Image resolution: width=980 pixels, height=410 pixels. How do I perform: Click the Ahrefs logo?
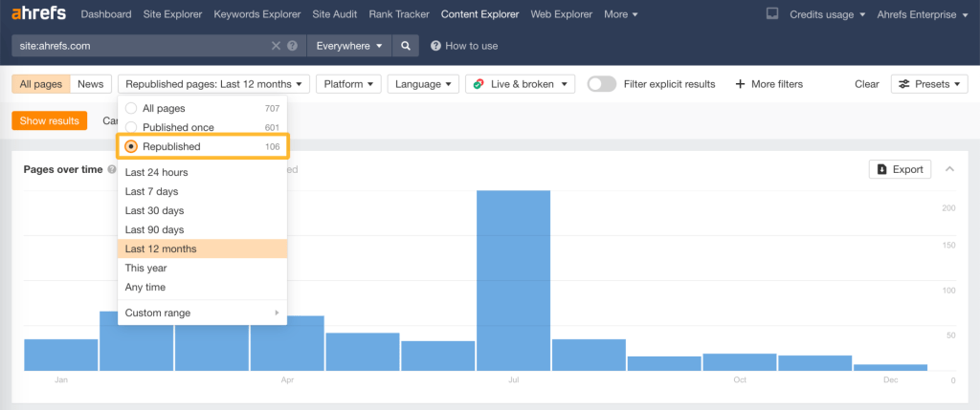point(38,13)
